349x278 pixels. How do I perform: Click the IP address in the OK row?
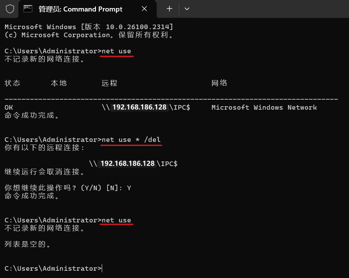pos(140,107)
